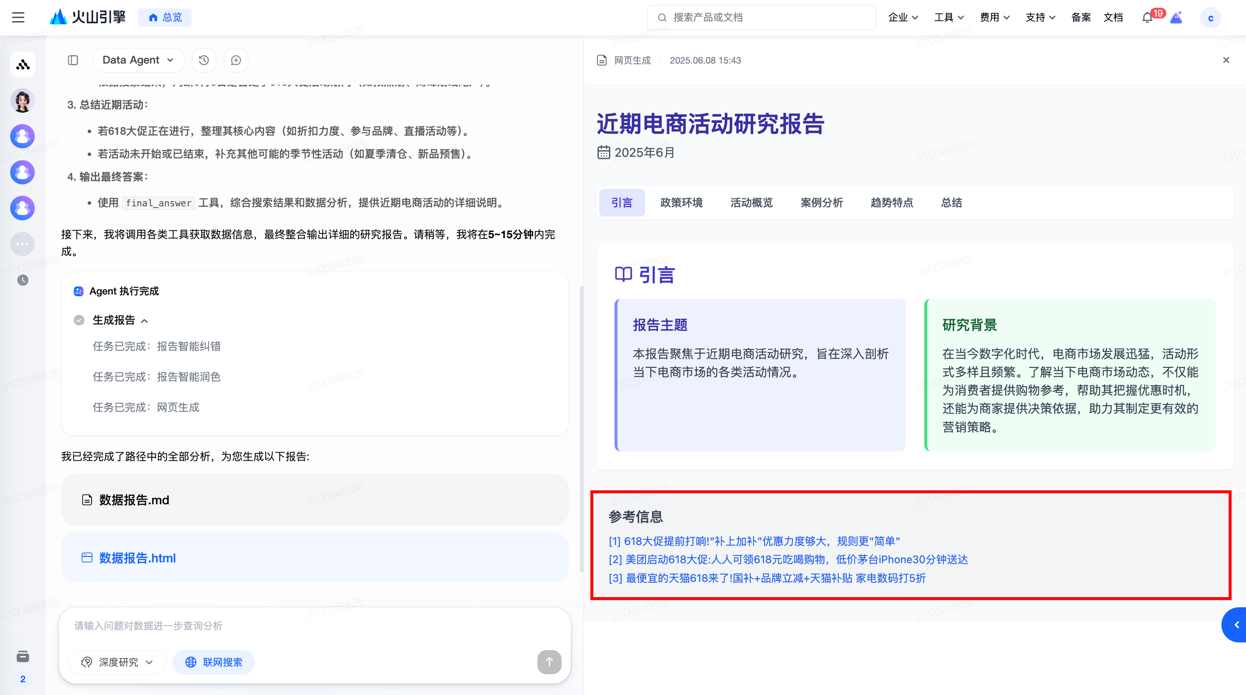1246x695 pixels.
Task: Click the chat panel vertical scrollbar
Action: (x=581, y=429)
